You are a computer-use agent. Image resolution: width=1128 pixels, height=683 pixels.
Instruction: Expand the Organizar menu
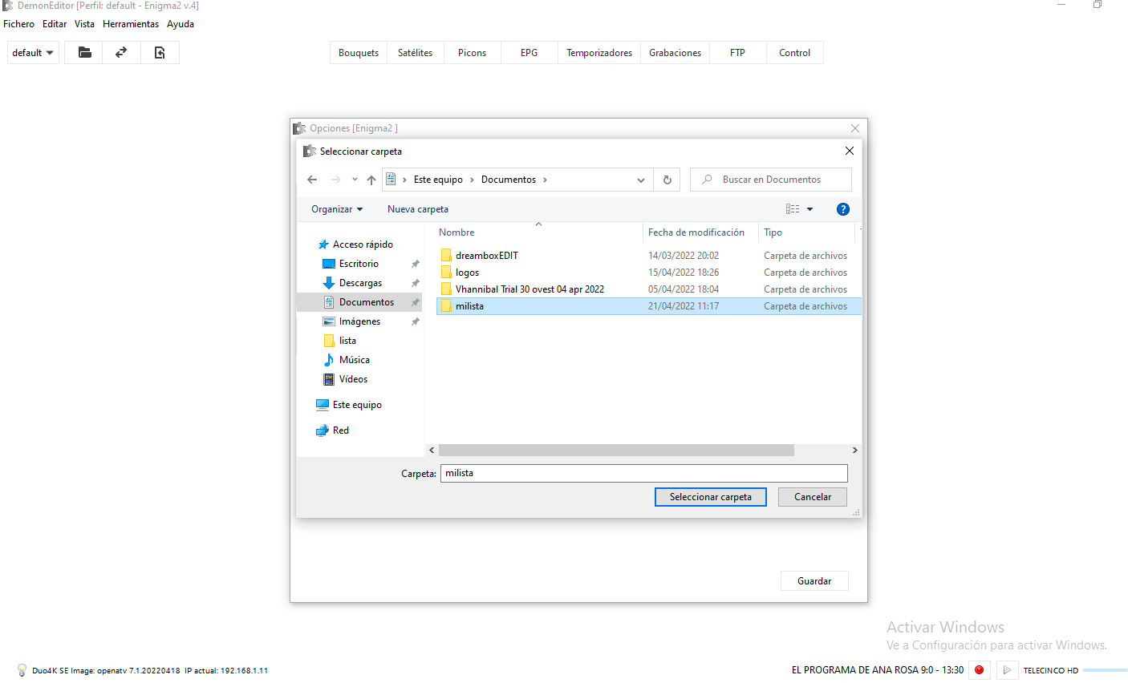(337, 209)
